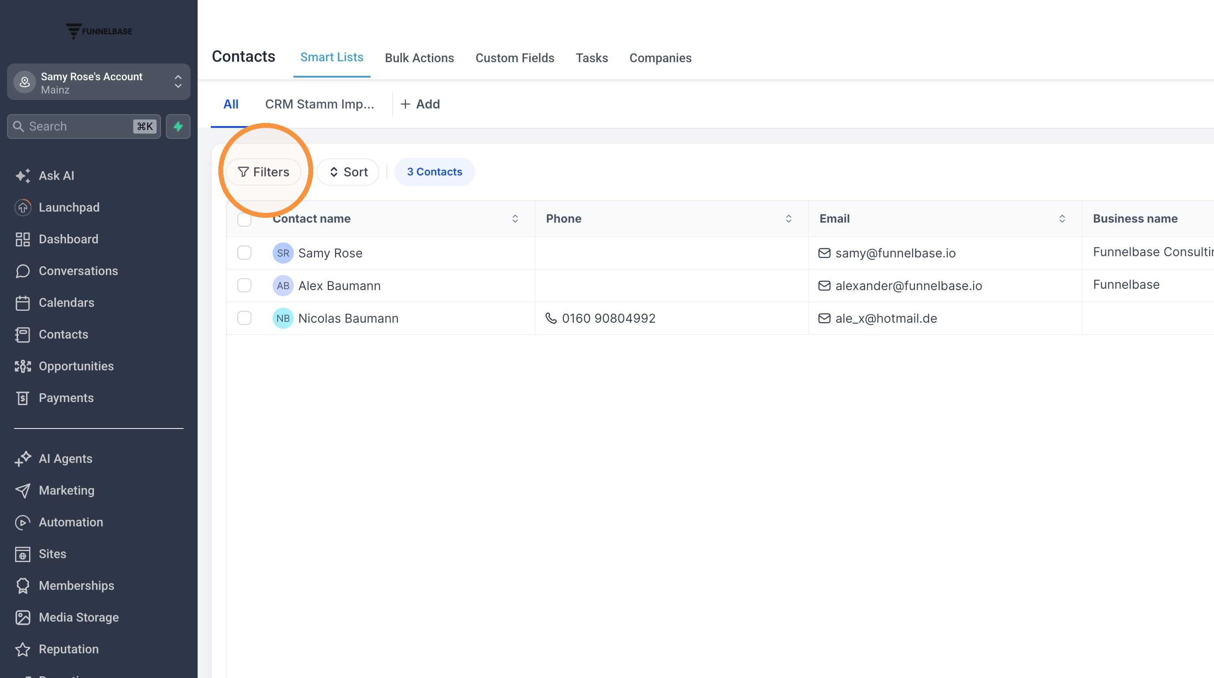Click the + Add smart list button
The image size is (1214, 678).
coord(420,104)
